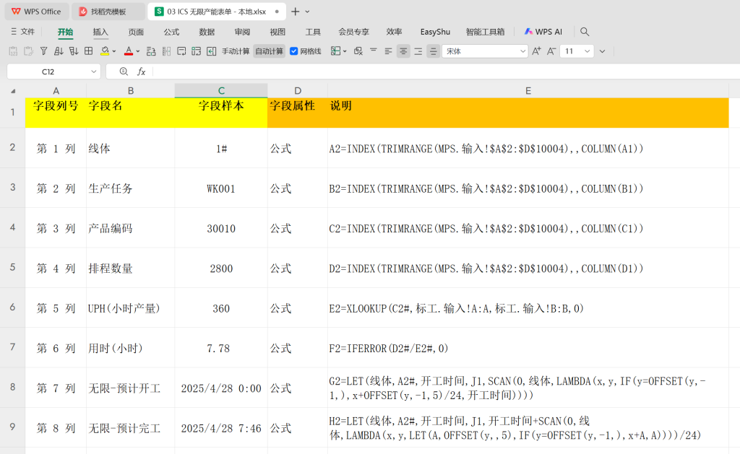Expand the Name Box dropdown arrow
740x454 pixels.
coord(93,71)
